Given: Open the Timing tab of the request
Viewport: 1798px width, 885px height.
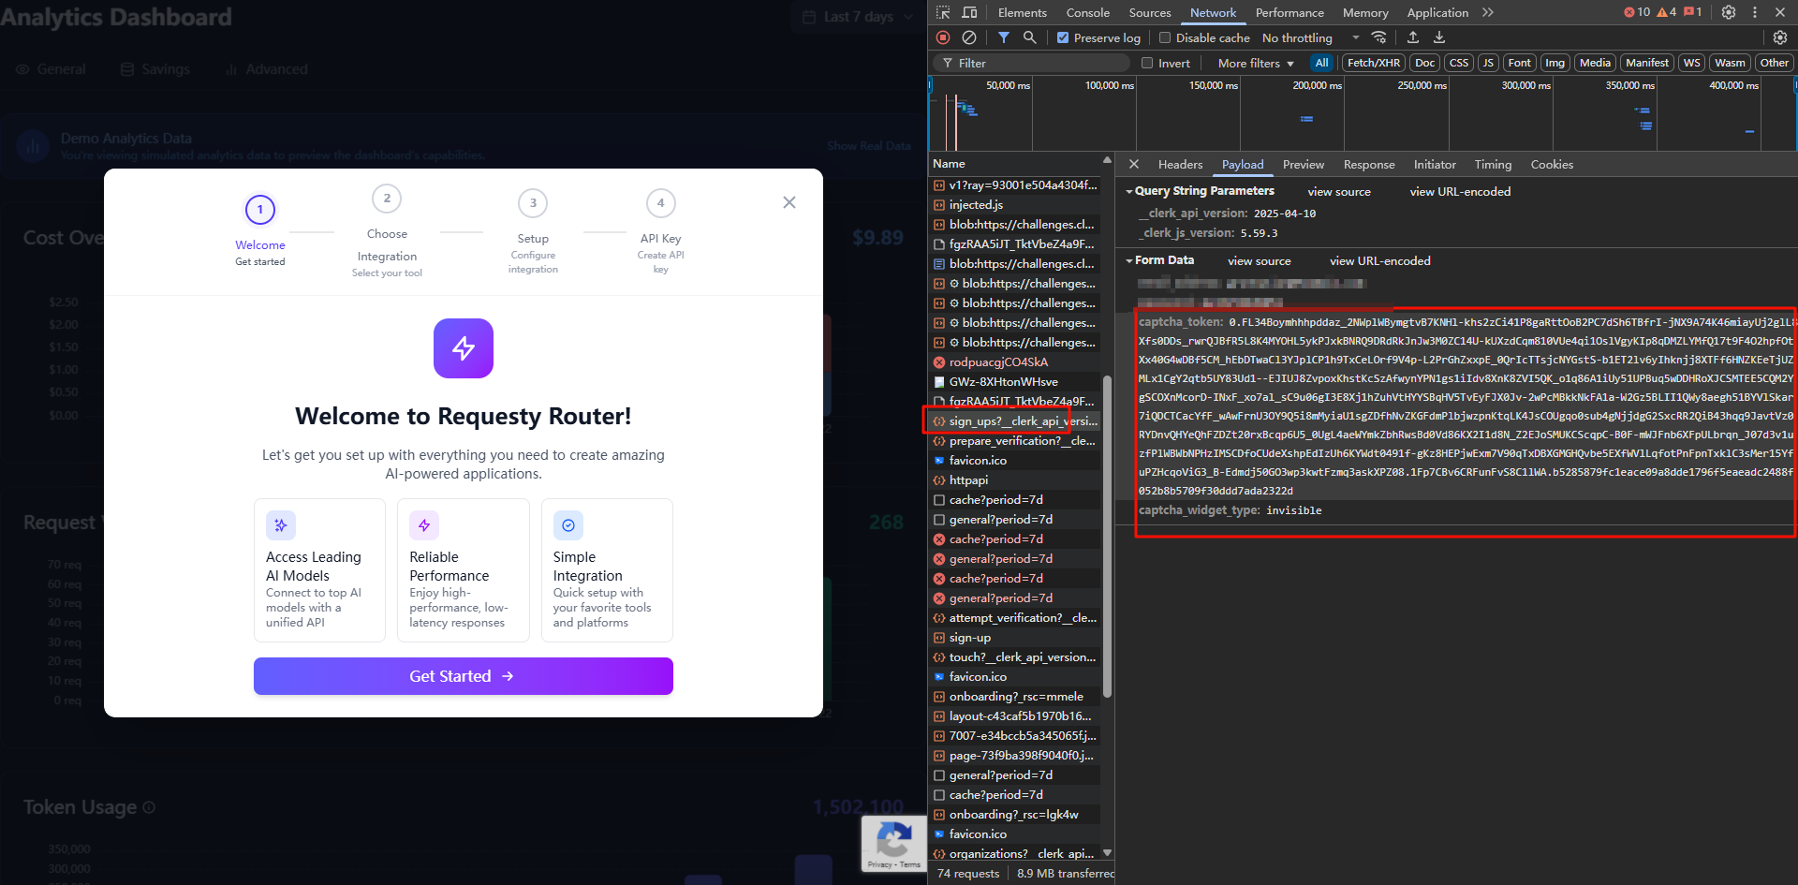Looking at the screenshot, I should [1493, 164].
